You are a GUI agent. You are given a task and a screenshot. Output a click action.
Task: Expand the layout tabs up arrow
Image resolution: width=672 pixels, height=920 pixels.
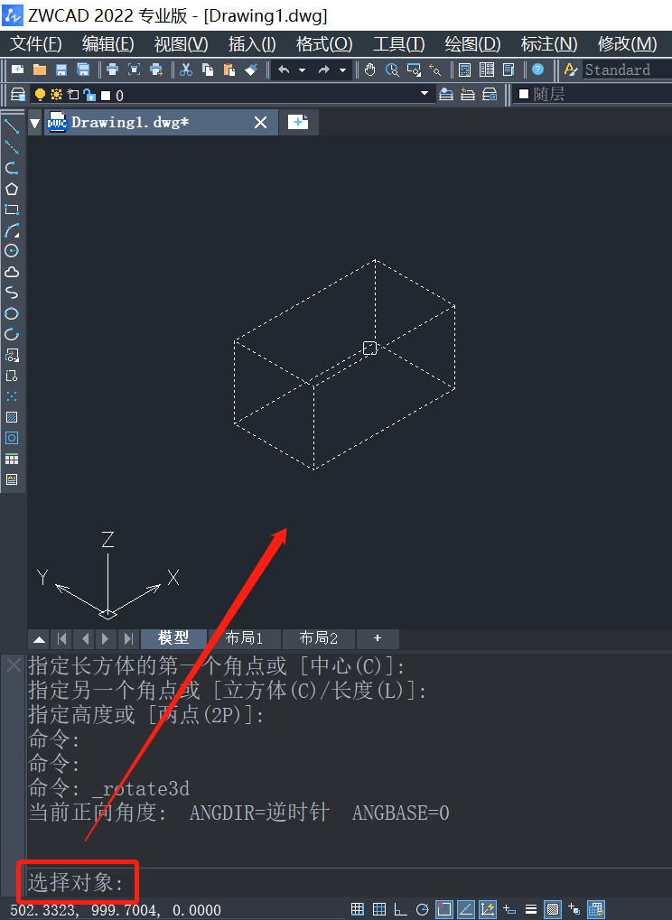(x=40, y=639)
